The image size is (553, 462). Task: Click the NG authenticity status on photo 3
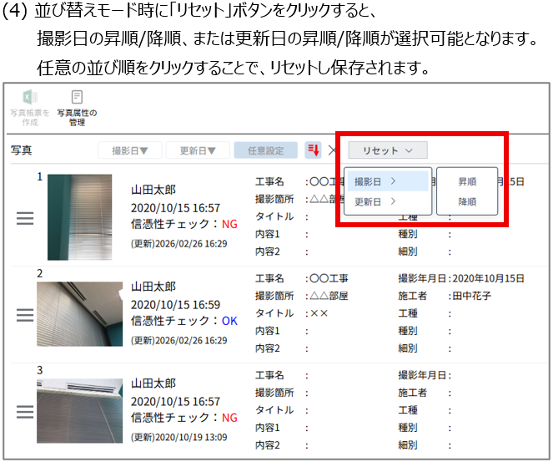(229, 418)
